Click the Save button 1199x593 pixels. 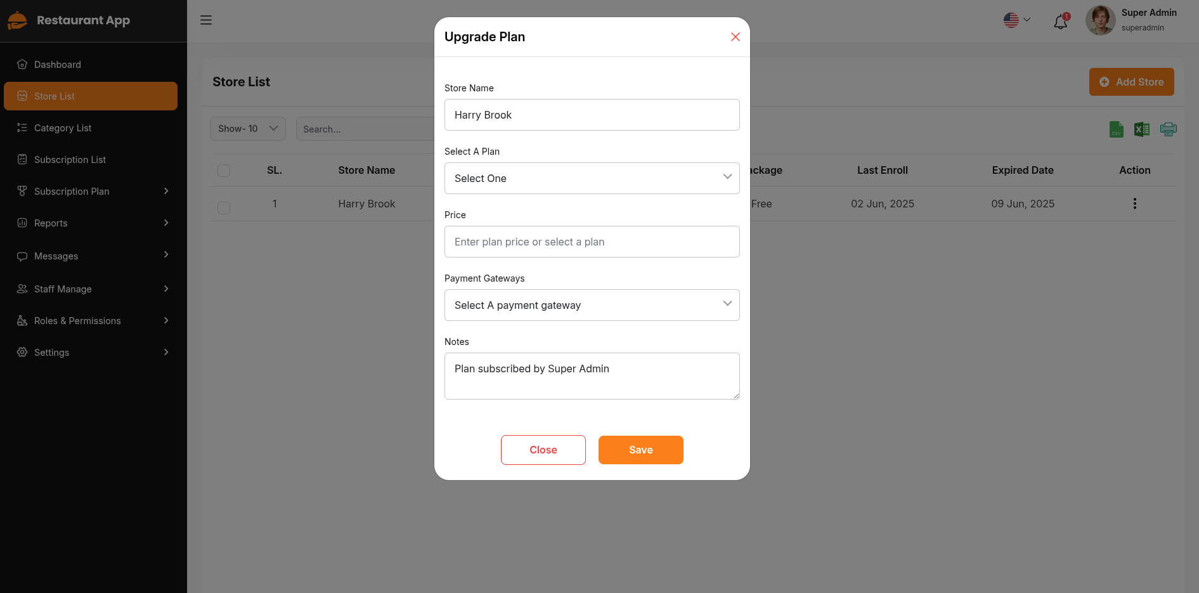point(641,450)
